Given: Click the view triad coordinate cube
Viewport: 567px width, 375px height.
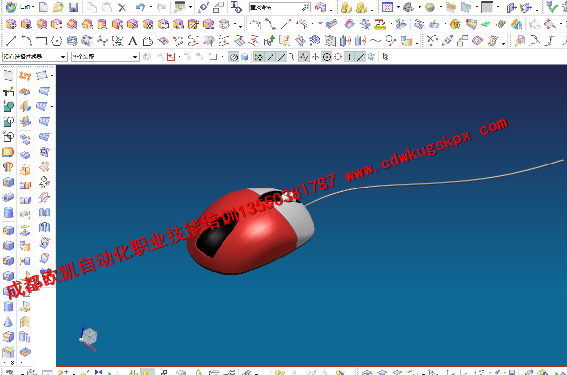Looking at the screenshot, I should click(x=88, y=337).
